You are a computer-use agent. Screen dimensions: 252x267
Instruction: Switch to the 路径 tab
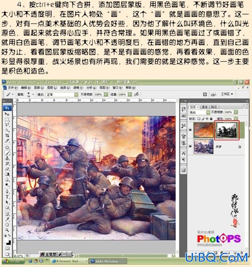pyautogui.click(x=214, y=107)
